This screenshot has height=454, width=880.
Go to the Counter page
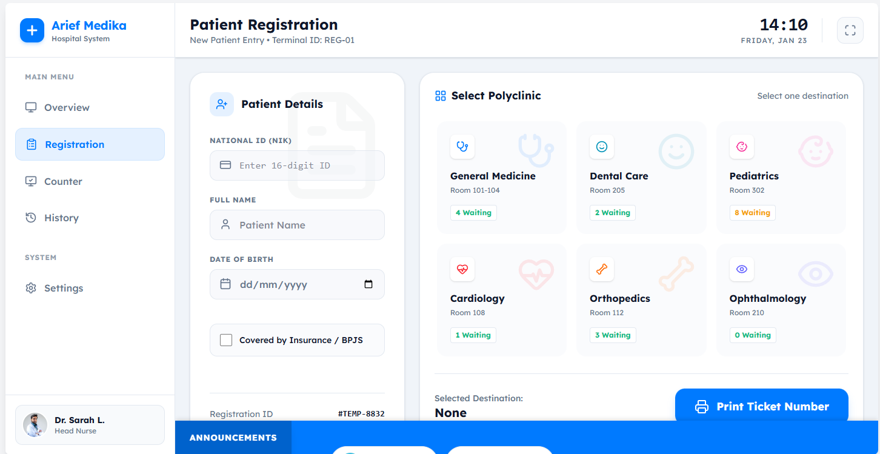click(63, 181)
